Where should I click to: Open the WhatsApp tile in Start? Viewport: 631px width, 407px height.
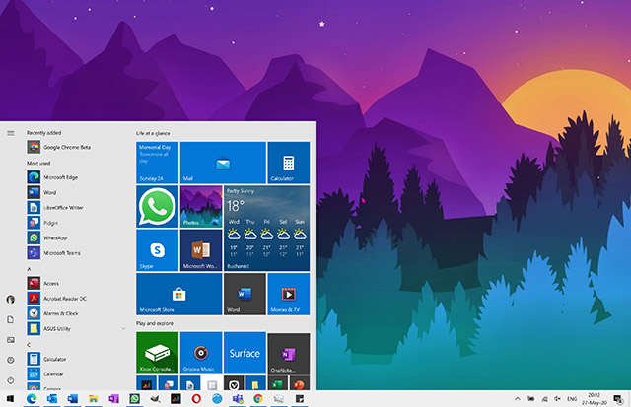pos(157,206)
